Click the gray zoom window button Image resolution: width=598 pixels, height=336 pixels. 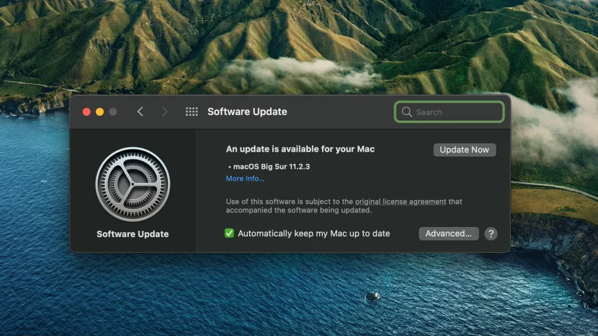pos(113,112)
